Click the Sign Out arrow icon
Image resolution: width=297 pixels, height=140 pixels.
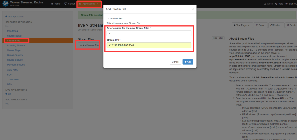(287, 4)
